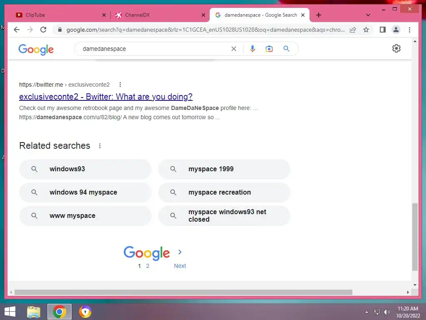Click the Google logo to go home
This screenshot has height=320, width=426.
36,49
